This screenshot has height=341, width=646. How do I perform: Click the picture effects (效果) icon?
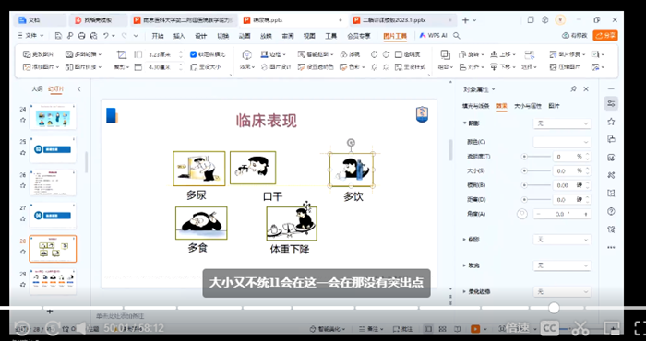(x=246, y=54)
